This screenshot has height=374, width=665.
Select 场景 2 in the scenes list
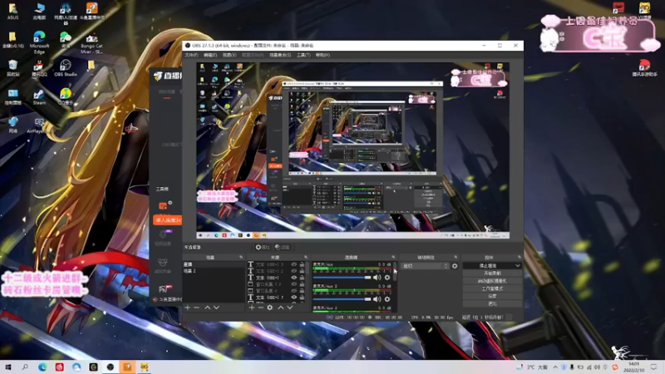coord(214,271)
